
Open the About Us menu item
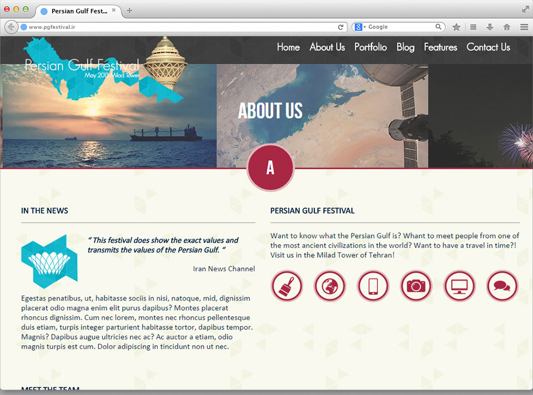click(327, 47)
